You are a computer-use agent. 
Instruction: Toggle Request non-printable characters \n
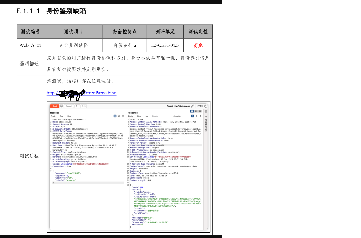119,116
